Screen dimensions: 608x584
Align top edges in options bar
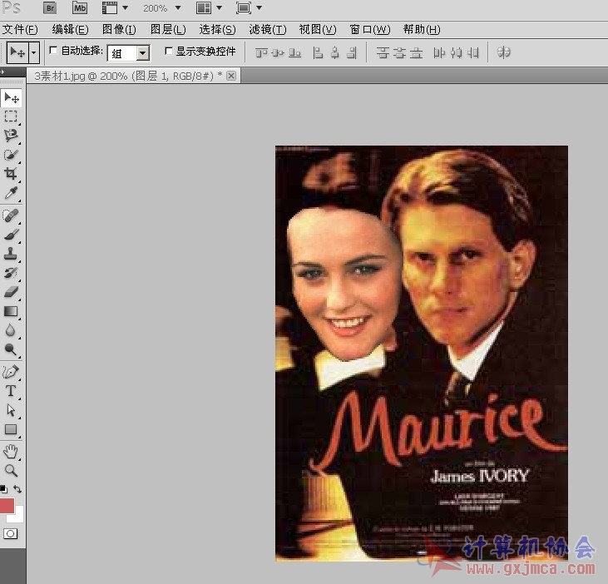click(261, 52)
